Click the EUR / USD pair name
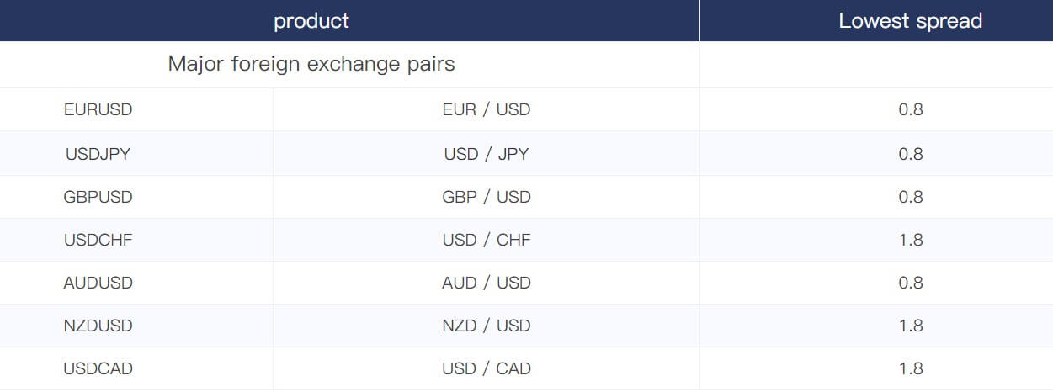 coord(487,109)
